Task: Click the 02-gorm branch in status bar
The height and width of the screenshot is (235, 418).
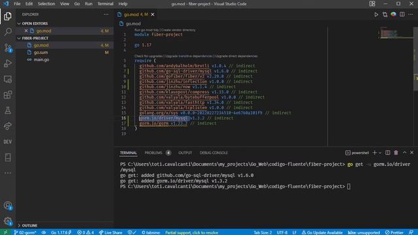Action: point(25,232)
